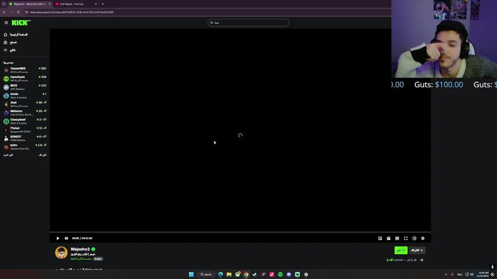Play the VOD video
Image resolution: width=497 pixels, height=279 pixels.
pyautogui.click(x=58, y=238)
